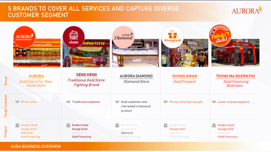Click the gift icon in Khong Kwan product list
Image resolution: width=271 pixels, height=152 pixels.
pos(166,125)
